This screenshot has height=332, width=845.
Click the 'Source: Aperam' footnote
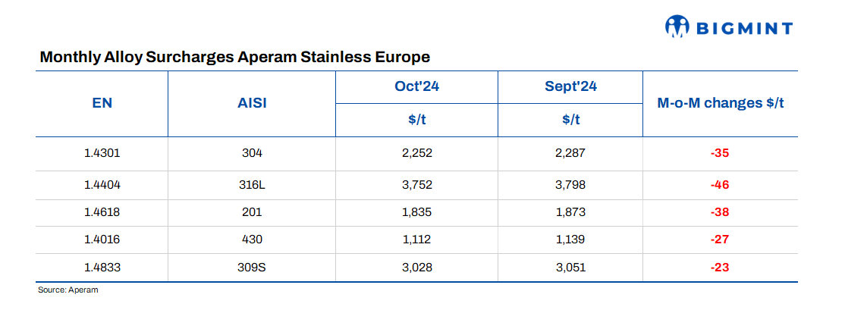[x=68, y=290]
